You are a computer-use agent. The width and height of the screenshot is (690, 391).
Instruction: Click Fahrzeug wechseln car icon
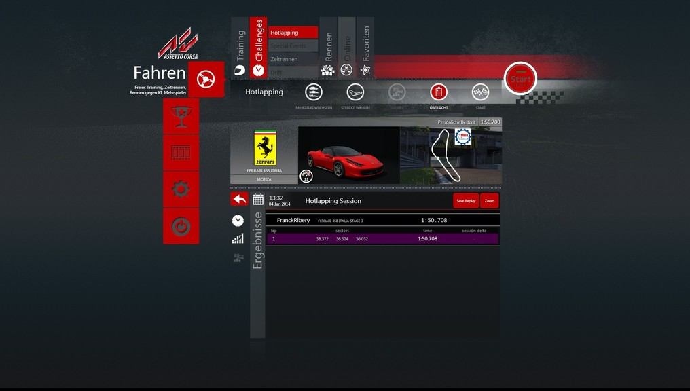[313, 92]
